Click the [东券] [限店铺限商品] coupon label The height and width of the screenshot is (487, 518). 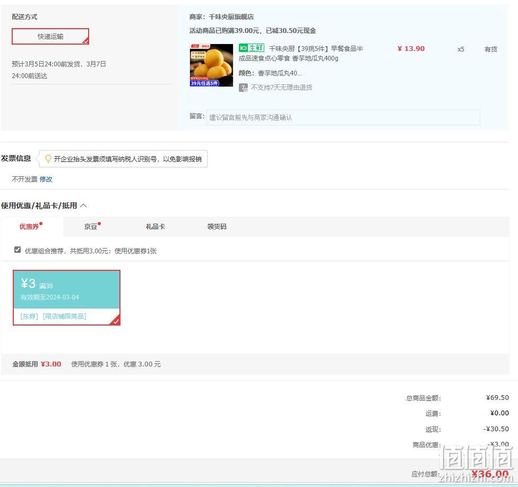click(x=53, y=317)
